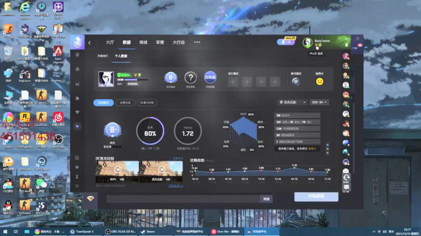421x236 pixels.
Task: Open customer service headset icon
Action: pos(346,177)
